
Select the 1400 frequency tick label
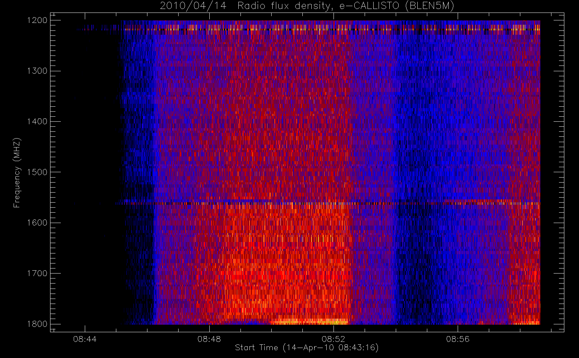(38, 121)
